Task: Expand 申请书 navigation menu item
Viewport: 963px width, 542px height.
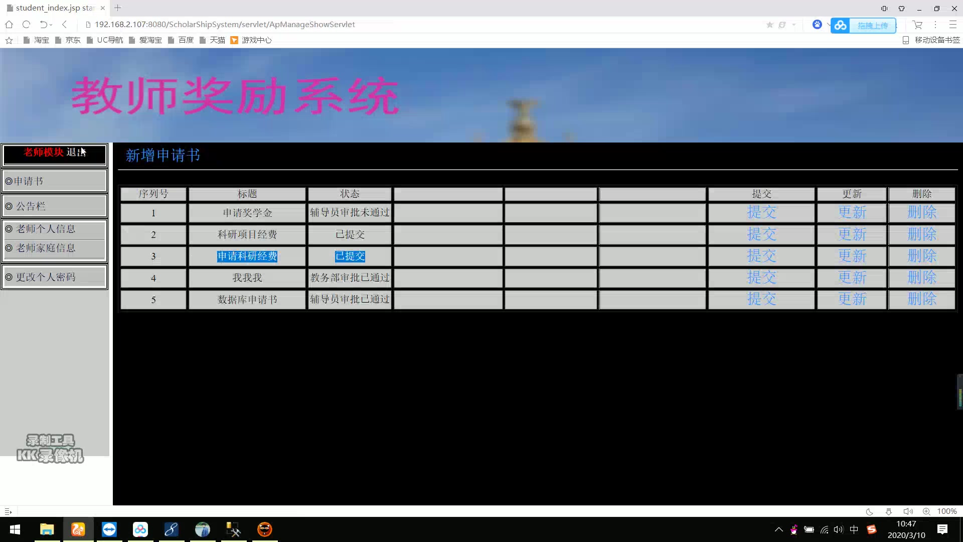Action: (x=54, y=180)
